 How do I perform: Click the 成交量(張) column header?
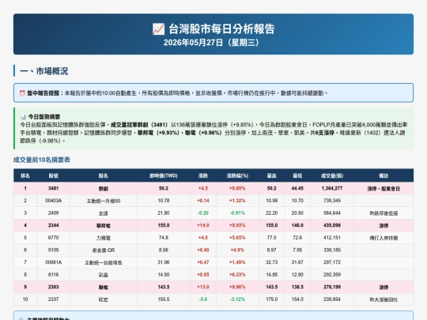point(332,175)
